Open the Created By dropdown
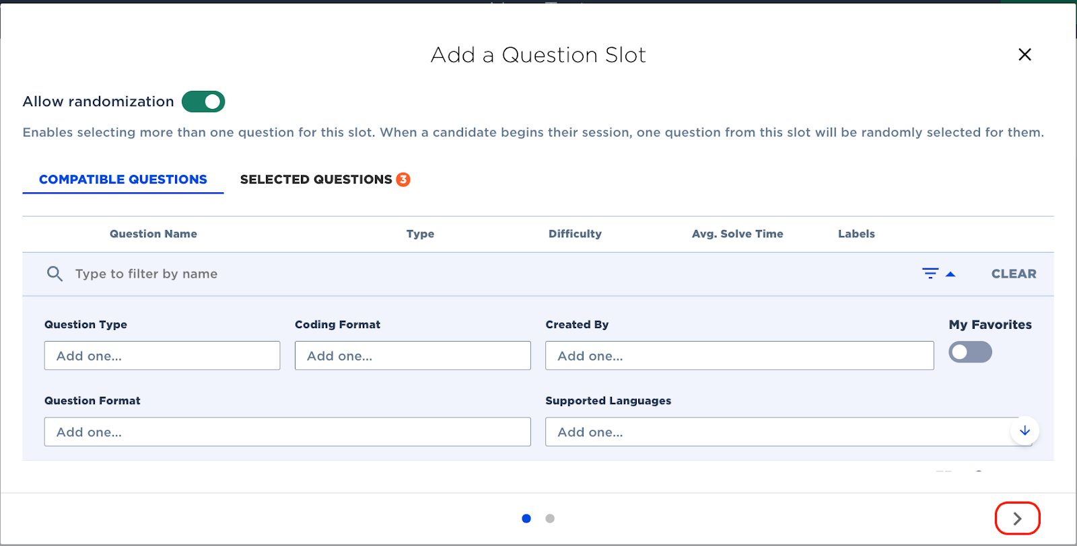The width and height of the screenshot is (1077, 546). pos(740,356)
